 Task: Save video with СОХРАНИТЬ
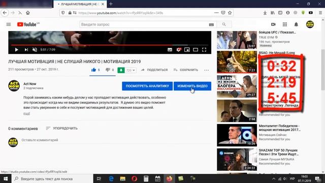(x=186, y=70)
